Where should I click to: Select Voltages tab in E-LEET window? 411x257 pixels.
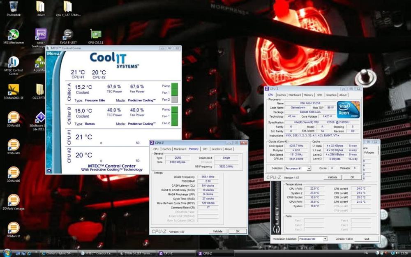(x=369, y=153)
